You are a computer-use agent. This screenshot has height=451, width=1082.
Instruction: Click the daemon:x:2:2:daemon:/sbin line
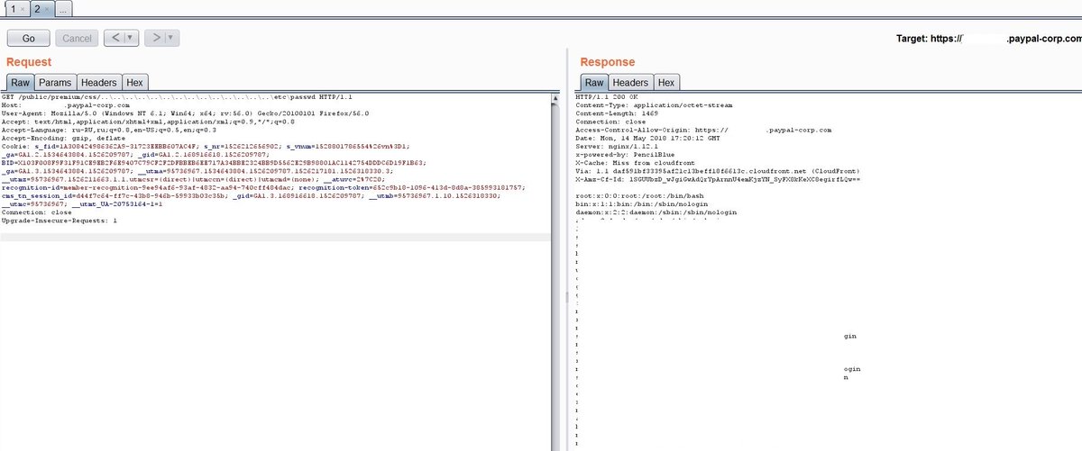click(656, 212)
